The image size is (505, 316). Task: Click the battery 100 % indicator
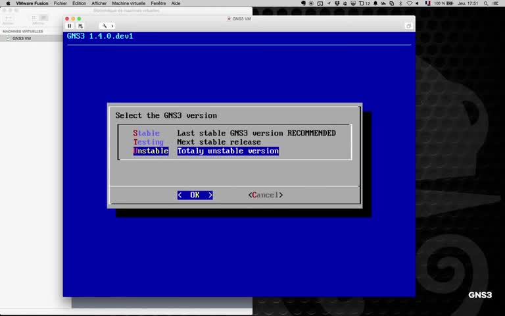click(x=443, y=3)
